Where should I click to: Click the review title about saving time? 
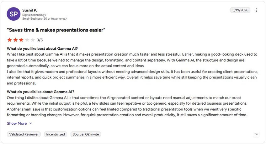[56, 30]
